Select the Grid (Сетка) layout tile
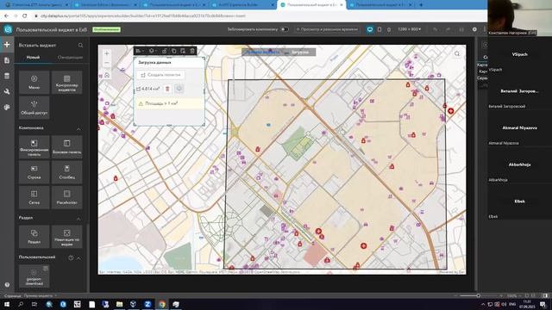This screenshot has height=310, width=552. (x=34, y=197)
